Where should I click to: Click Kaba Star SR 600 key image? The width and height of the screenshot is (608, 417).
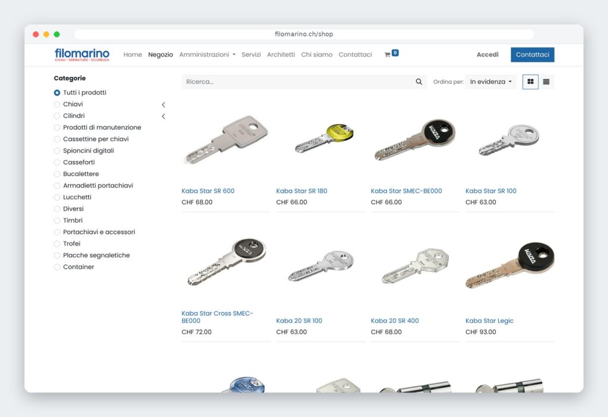click(226, 139)
